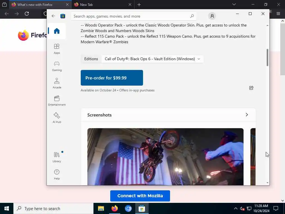Select Home in Store sidebar
285x214 pixels.
point(57,31)
